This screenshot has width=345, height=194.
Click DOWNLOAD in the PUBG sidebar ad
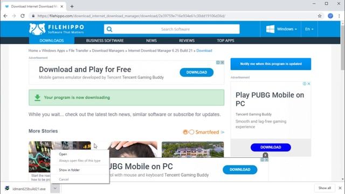271,147
